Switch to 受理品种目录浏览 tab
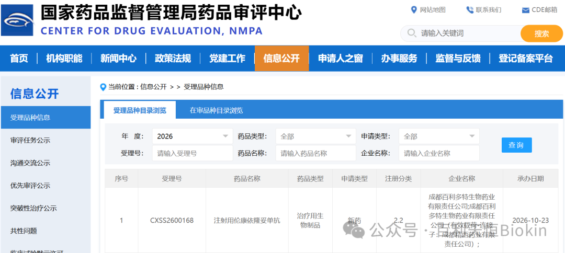Screen dimensions: 565x253 [140, 110]
